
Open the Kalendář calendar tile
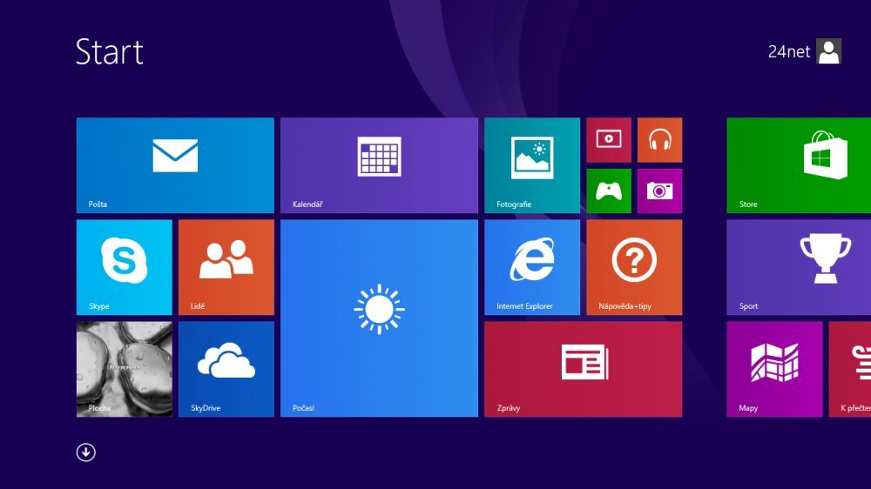point(379,164)
